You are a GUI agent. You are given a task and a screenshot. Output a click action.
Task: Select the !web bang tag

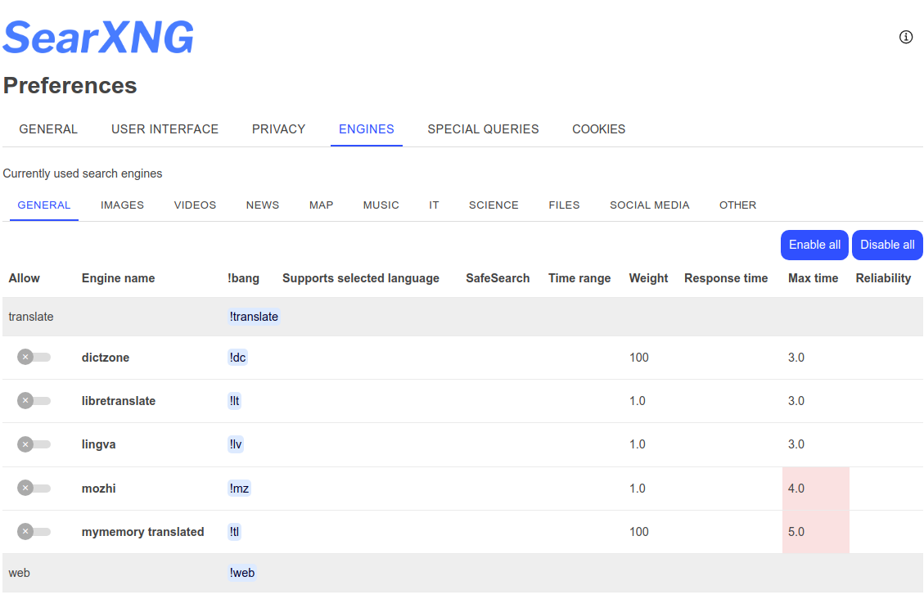point(242,573)
